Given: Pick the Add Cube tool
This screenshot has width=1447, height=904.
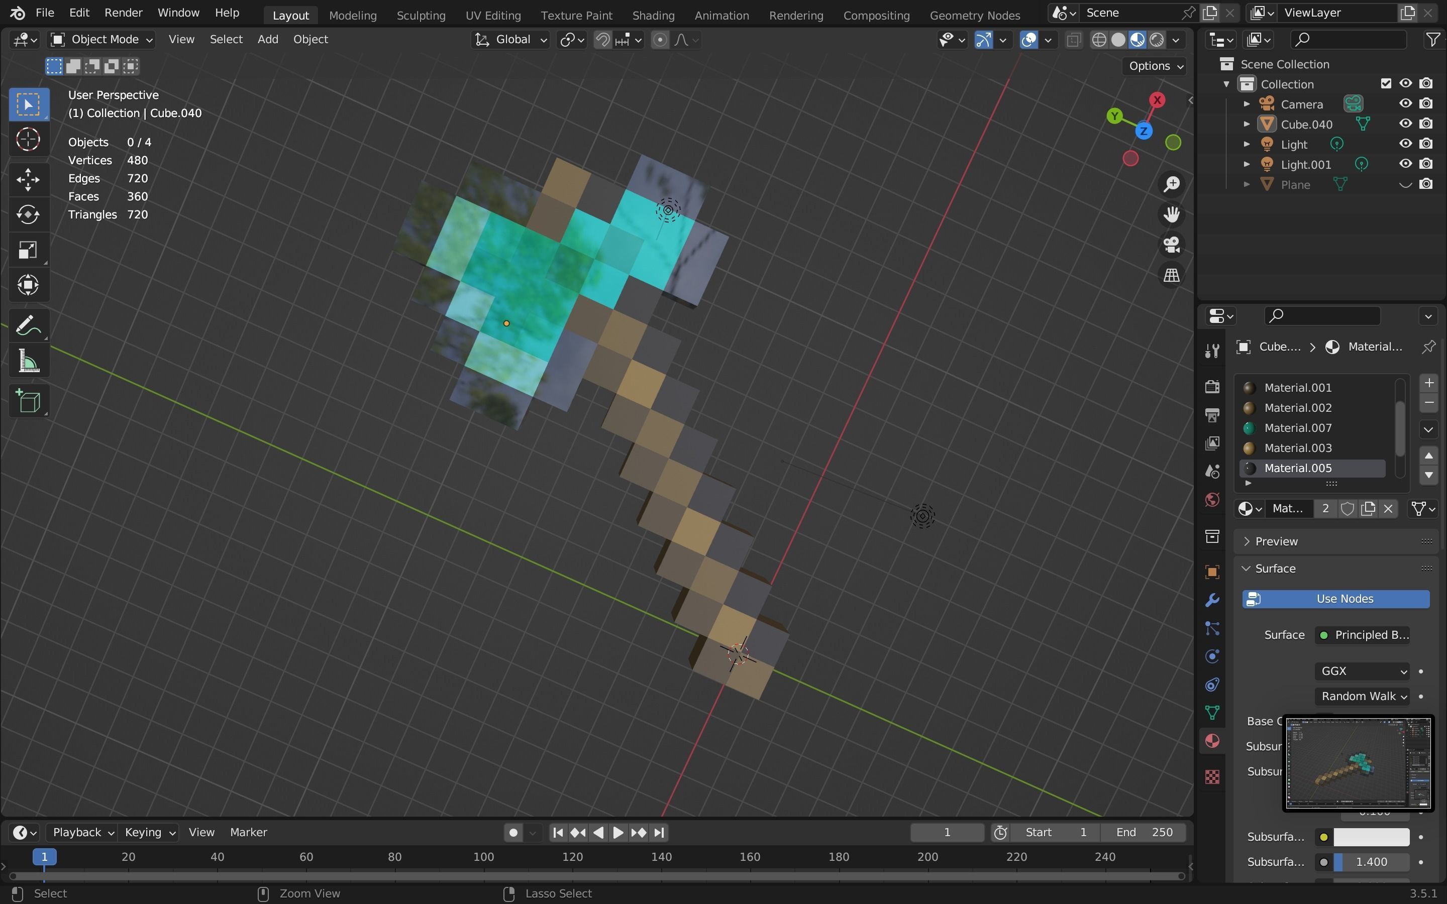Looking at the screenshot, I should pos(28,401).
